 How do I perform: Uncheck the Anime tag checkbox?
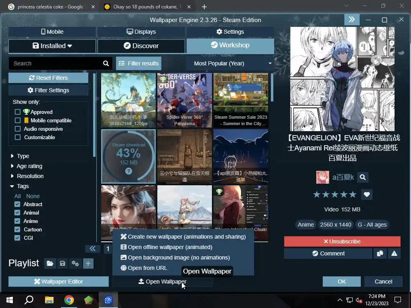point(17,221)
